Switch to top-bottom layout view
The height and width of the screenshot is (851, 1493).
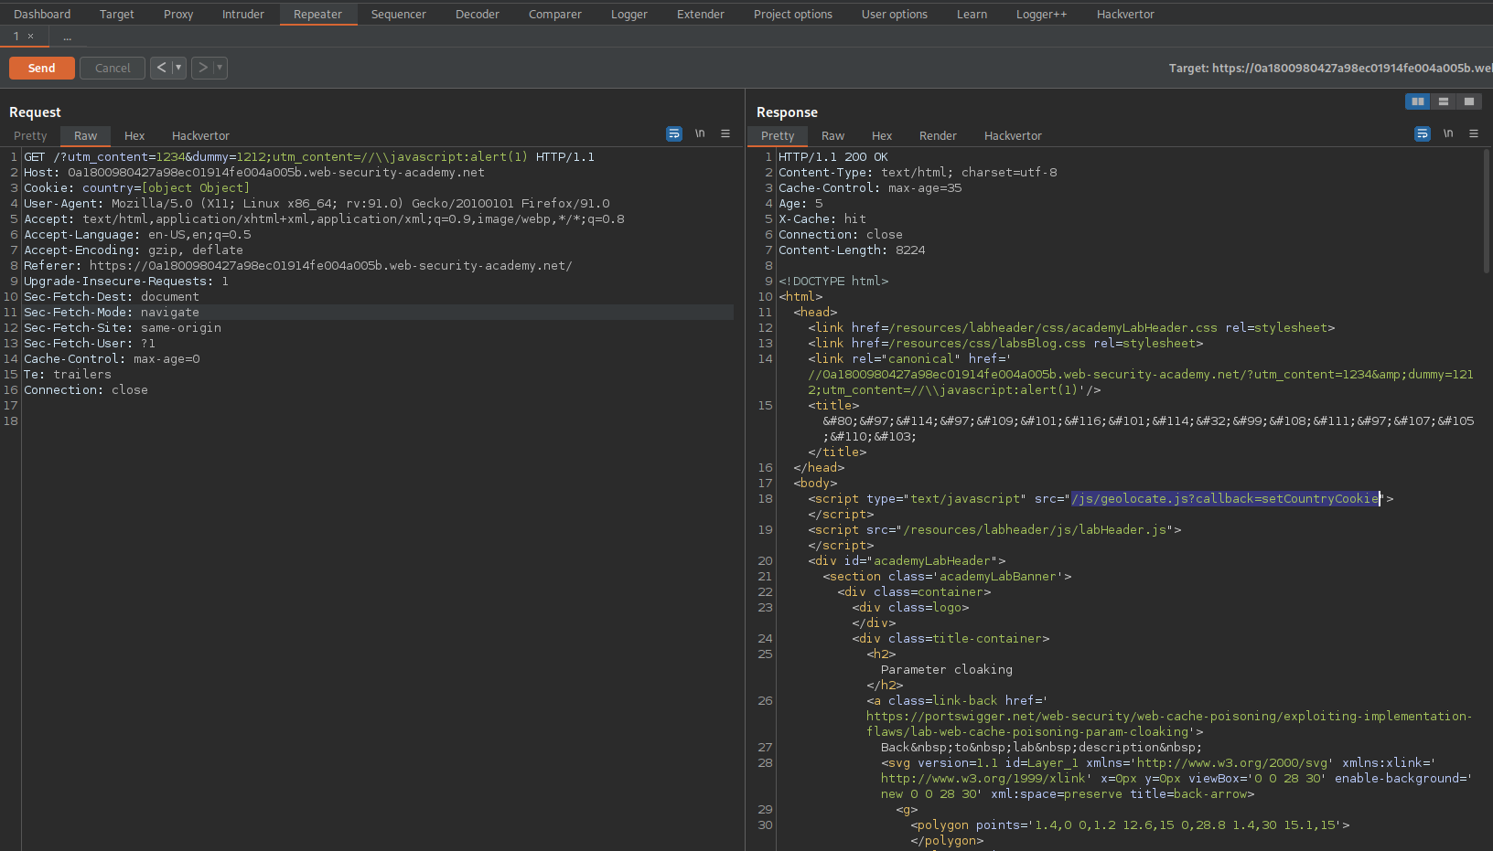coord(1444,101)
